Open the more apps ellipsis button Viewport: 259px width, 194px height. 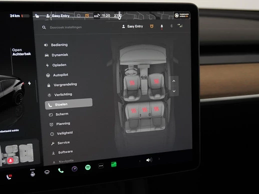[x=101, y=166]
